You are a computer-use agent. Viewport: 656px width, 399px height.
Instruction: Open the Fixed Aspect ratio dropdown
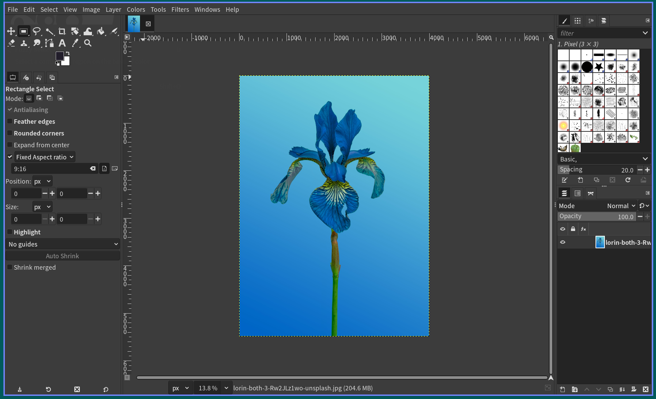pos(45,157)
